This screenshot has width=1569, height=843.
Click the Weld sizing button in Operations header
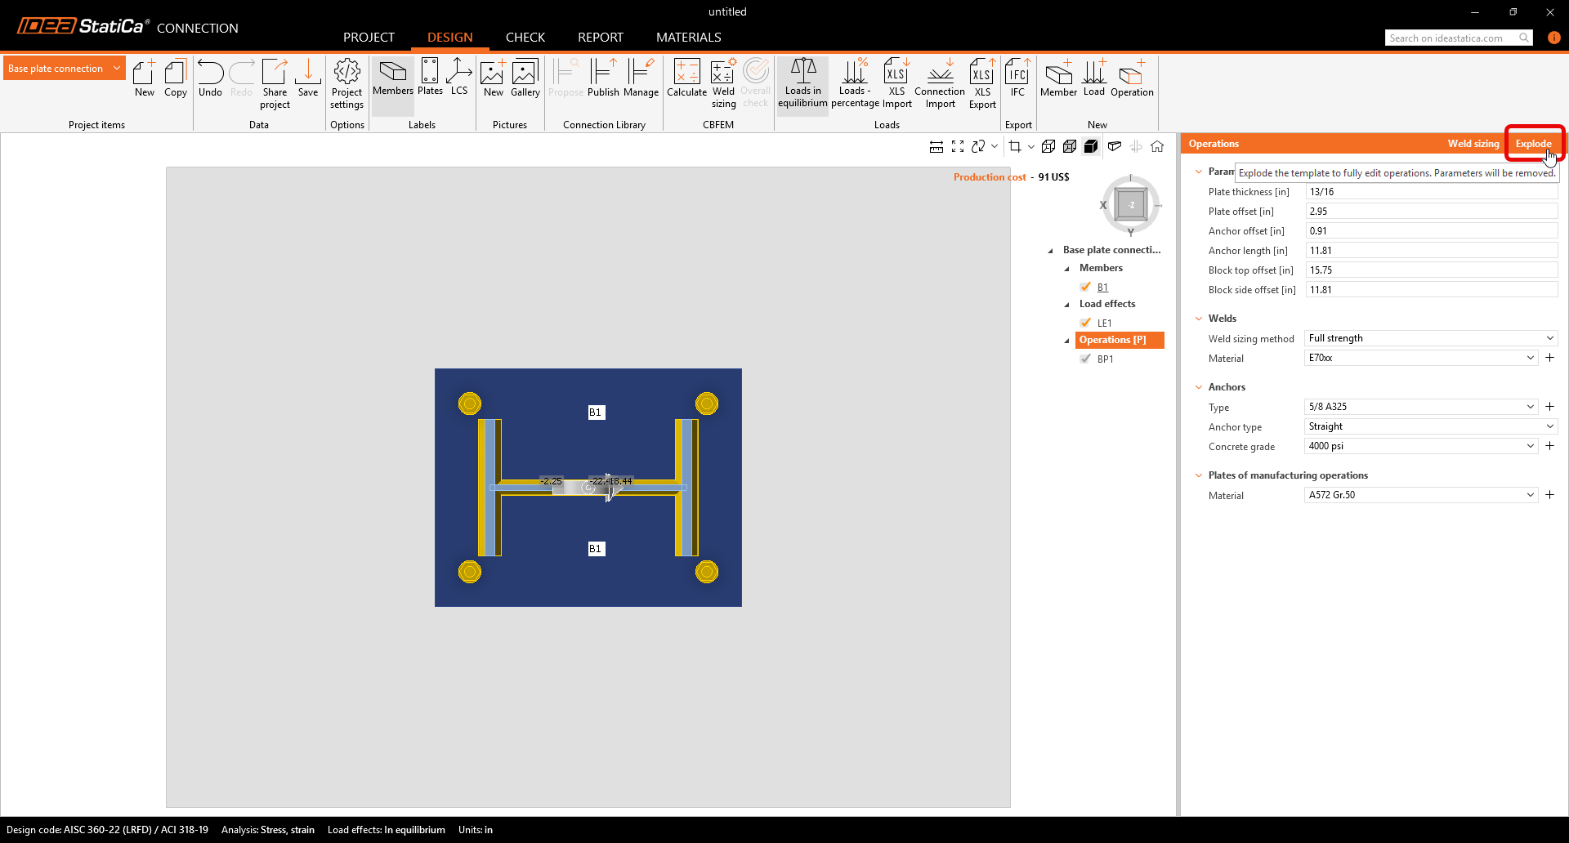(1473, 144)
